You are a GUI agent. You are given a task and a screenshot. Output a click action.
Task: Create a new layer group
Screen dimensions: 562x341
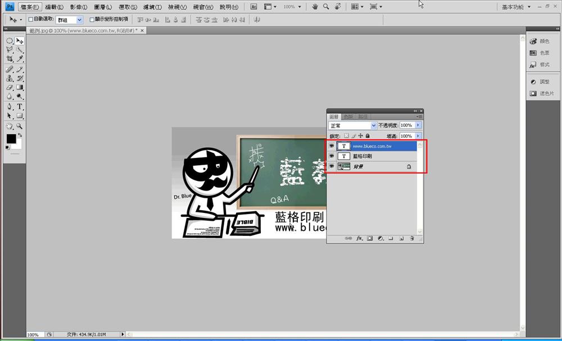pos(391,238)
